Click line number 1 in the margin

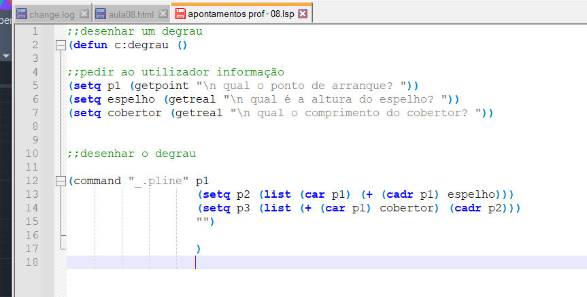click(x=35, y=31)
